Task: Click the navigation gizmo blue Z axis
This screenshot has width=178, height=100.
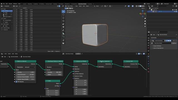Action: [x=143, y=11]
